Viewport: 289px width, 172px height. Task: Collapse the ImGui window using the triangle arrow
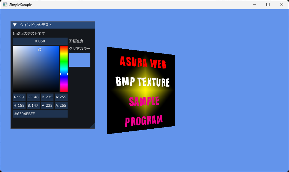pyautogui.click(x=15, y=25)
